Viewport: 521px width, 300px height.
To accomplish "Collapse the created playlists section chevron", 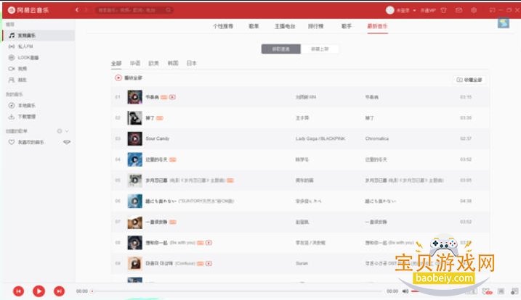I will [67, 131].
